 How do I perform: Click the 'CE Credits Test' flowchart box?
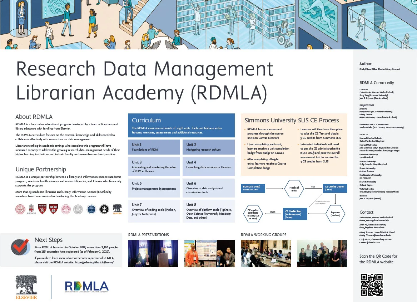point(295,214)
